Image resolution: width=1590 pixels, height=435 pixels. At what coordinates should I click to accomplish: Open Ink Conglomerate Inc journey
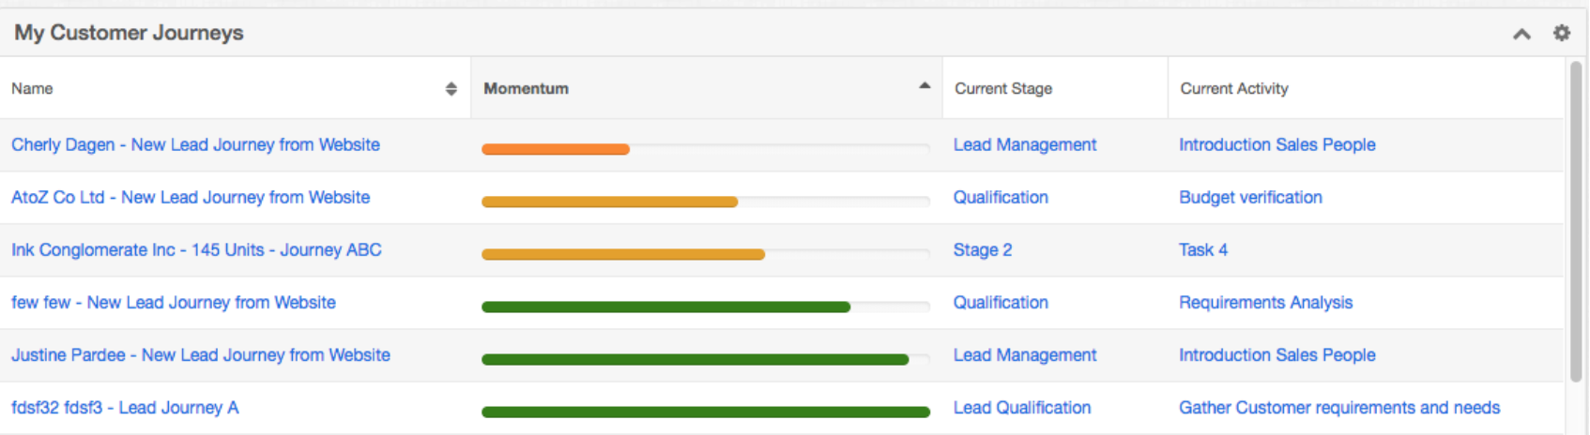(x=196, y=249)
